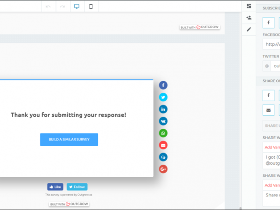
Task: Open the add-user panel icon
Action: click(249, 18)
